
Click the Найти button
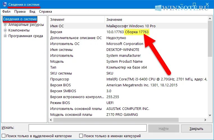[x=164, y=128]
